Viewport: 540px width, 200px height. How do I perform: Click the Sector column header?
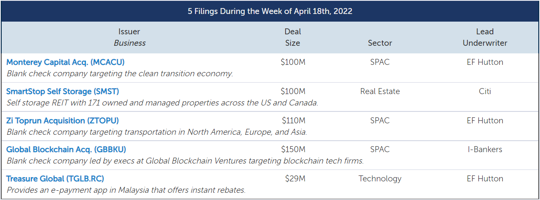tap(380, 43)
